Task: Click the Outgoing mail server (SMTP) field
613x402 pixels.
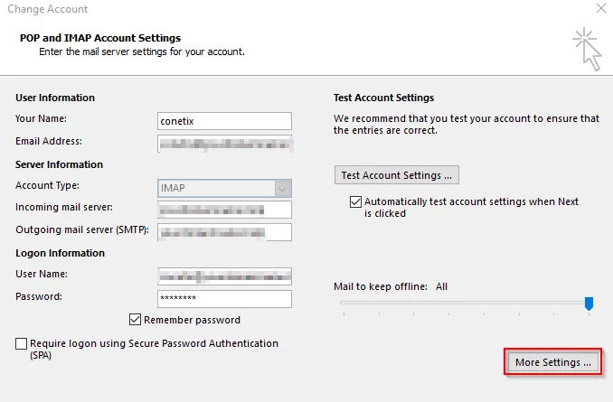Action: point(224,232)
